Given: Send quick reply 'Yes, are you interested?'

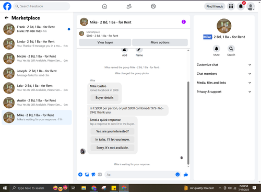Looking at the screenshot, I should (112, 131).
